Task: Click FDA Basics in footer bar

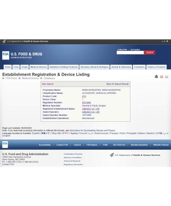Action: (x=92, y=145)
